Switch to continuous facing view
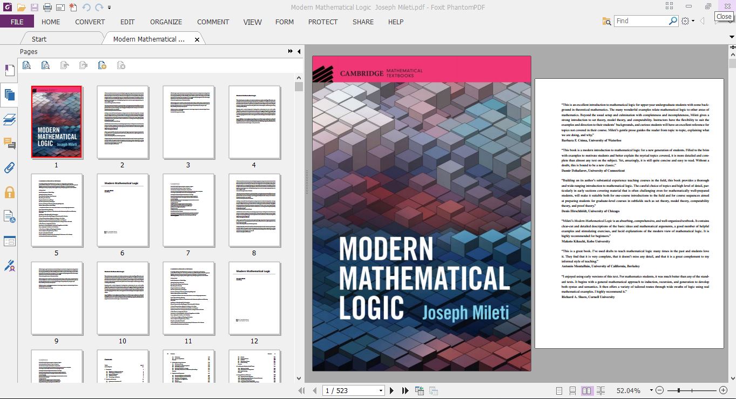This screenshot has height=399, width=736. tap(600, 390)
